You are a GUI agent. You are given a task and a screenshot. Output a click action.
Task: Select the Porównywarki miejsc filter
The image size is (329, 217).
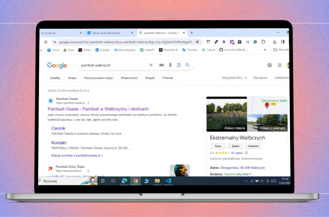(99, 78)
